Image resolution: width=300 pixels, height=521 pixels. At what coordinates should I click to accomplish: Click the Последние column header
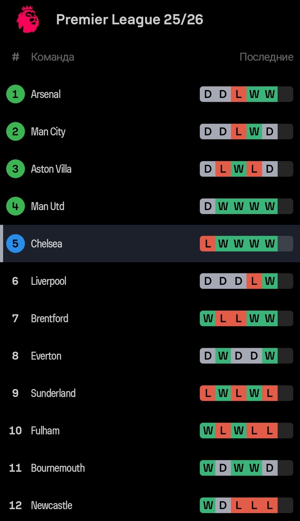[x=266, y=57]
